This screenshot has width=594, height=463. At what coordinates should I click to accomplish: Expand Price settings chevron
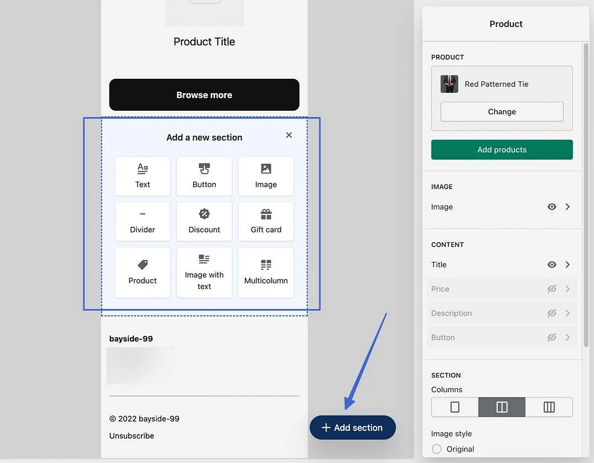click(x=567, y=289)
